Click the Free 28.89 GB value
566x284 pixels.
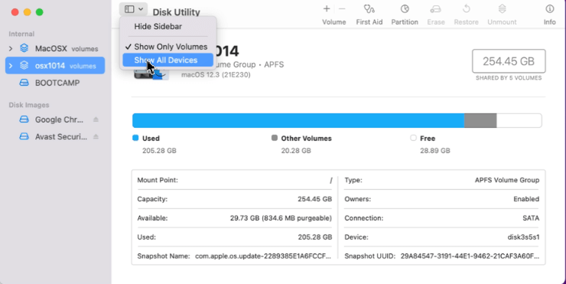coord(435,151)
